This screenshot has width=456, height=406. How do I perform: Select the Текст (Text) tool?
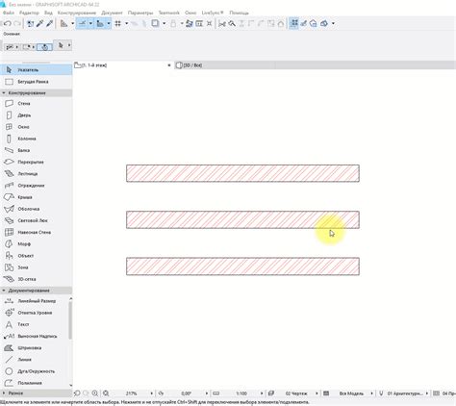35,324
